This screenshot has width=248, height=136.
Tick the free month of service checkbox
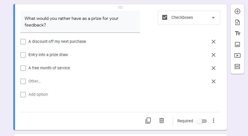click(23, 68)
